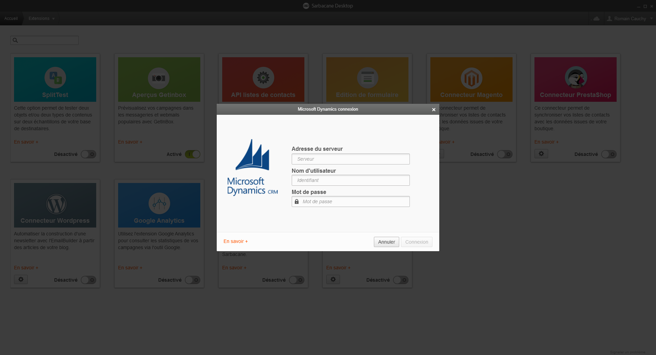Open settings gear on PrestaShop card
This screenshot has width=656, height=355.
coord(541,154)
